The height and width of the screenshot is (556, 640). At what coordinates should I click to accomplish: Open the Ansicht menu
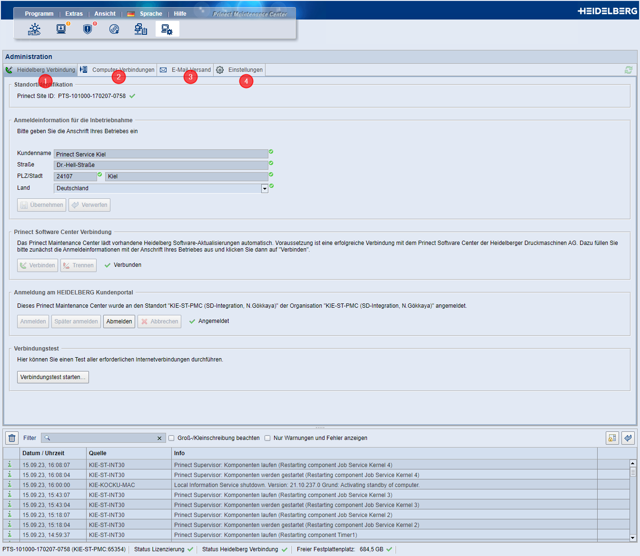click(105, 14)
